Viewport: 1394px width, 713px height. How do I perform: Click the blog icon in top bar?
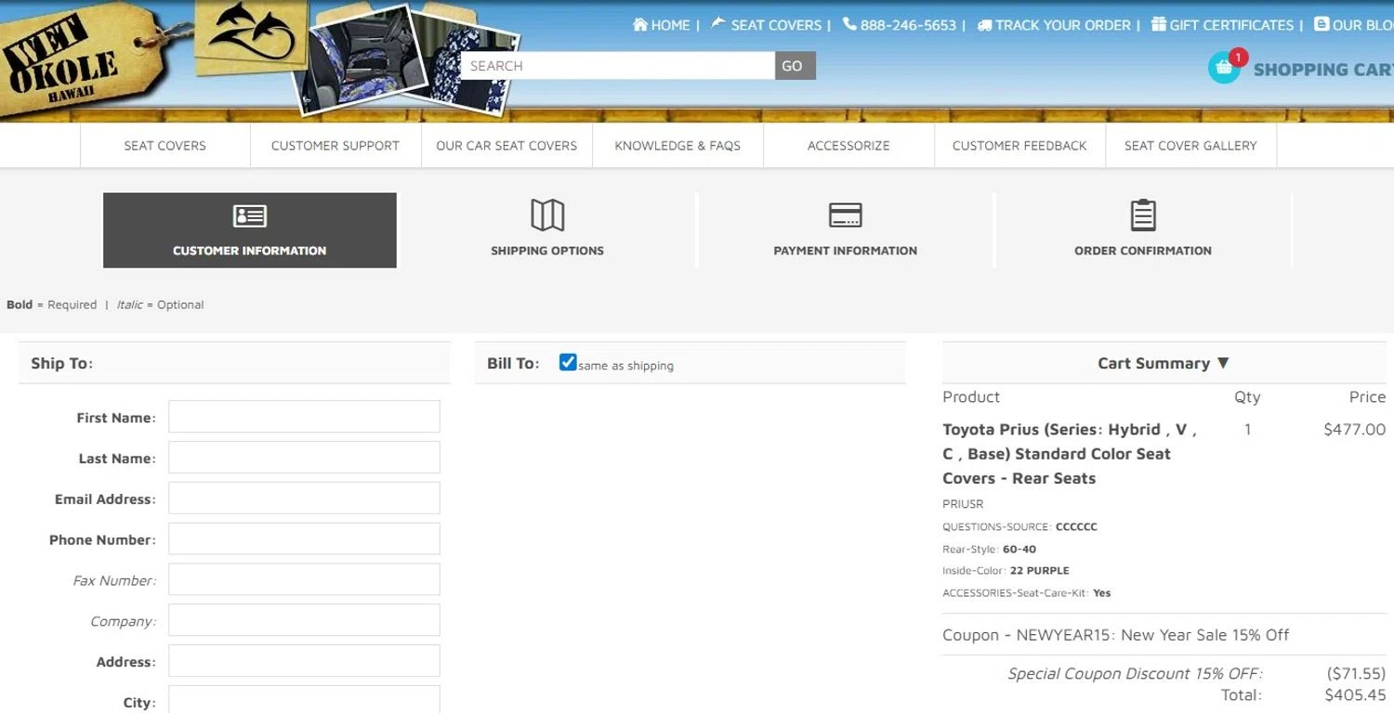tap(1321, 24)
